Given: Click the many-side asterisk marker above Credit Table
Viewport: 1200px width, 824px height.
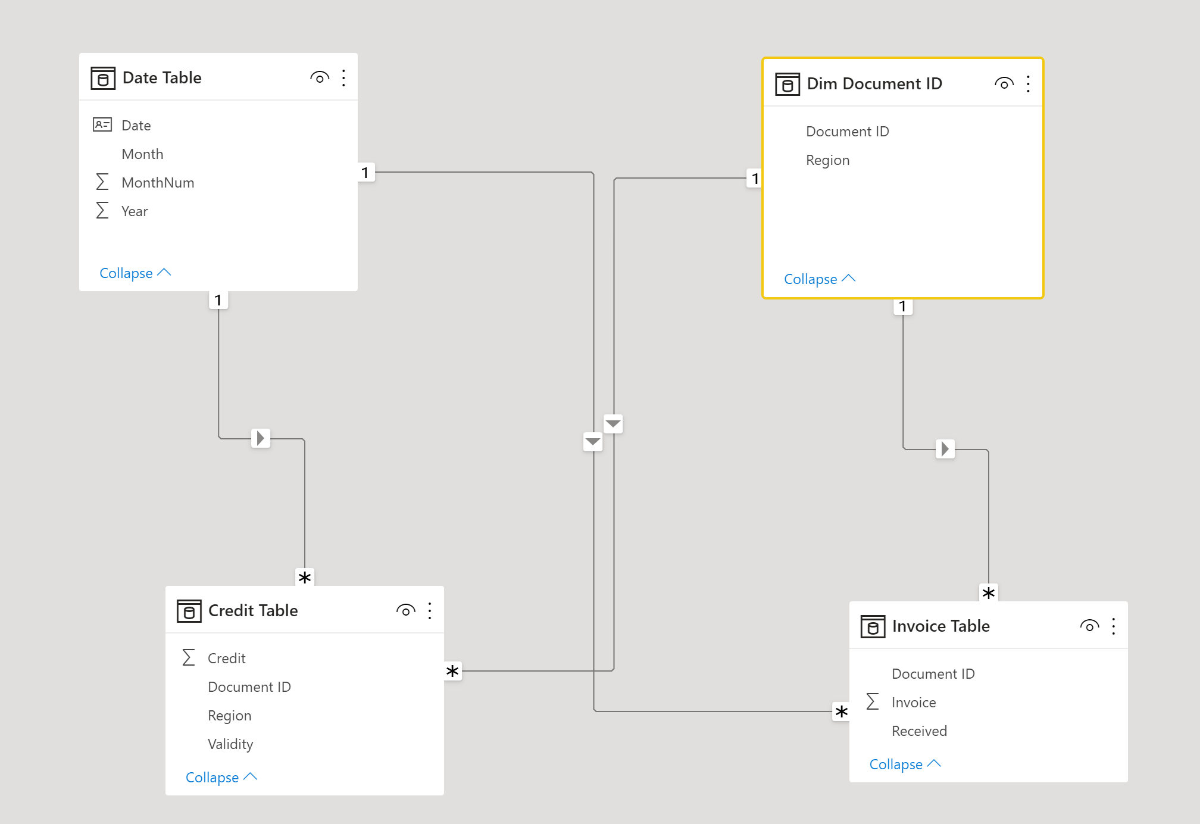Looking at the screenshot, I should pyautogui.click(x=305, y=577).
